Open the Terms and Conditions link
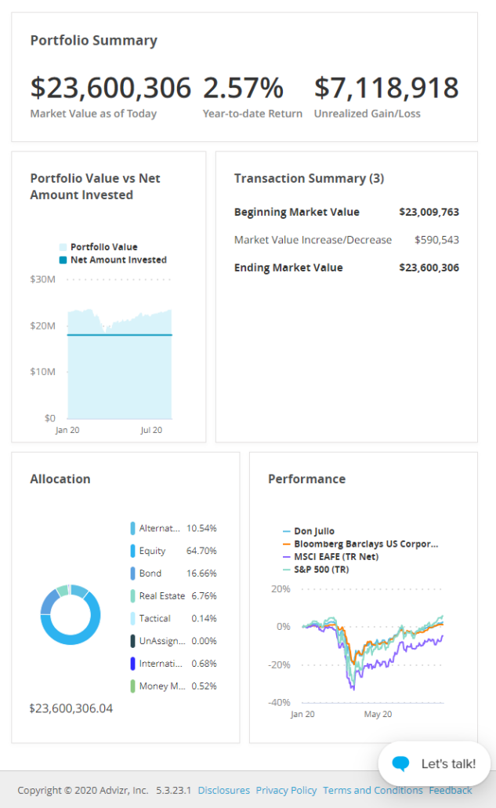Image resolution: width=496 pixels, height=808 pixels. click(372, 790)
